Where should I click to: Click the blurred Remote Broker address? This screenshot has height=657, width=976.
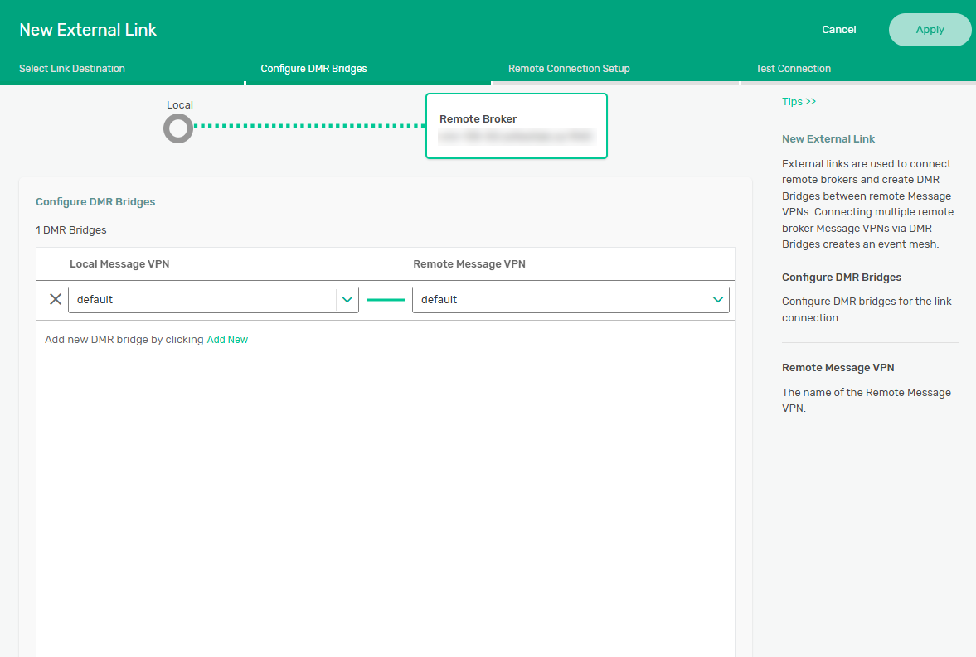click(x=516, y=136)
